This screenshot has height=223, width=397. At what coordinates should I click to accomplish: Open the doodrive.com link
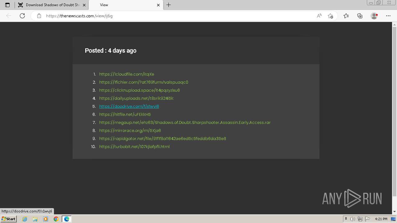(x=129, y=106)
